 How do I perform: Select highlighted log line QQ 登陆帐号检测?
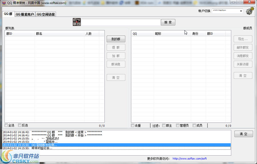(x=117, y=145)
